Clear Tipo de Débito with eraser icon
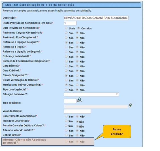This screenshot has width=160, height=151. pyautogui.click(x=130, y=105)
